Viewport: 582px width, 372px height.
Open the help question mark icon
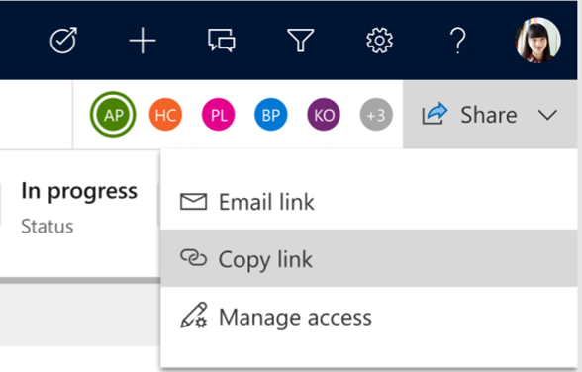(458, 40)
